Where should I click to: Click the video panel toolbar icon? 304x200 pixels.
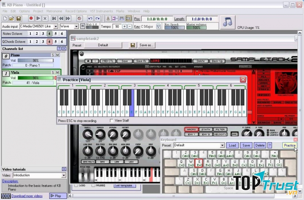point(129,19)
